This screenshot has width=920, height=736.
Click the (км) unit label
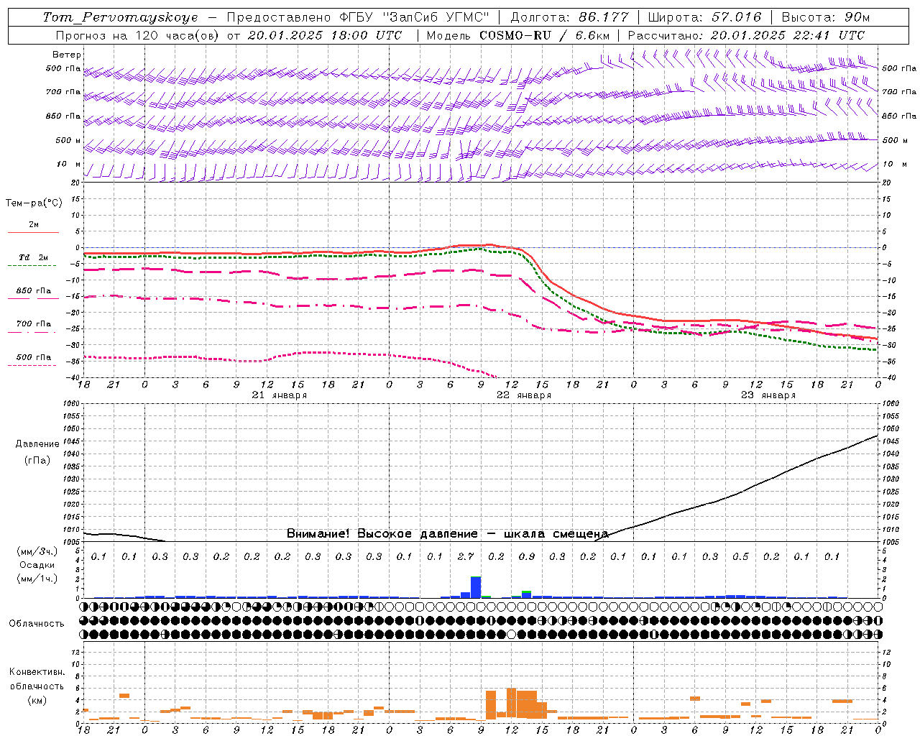(37, 700)
